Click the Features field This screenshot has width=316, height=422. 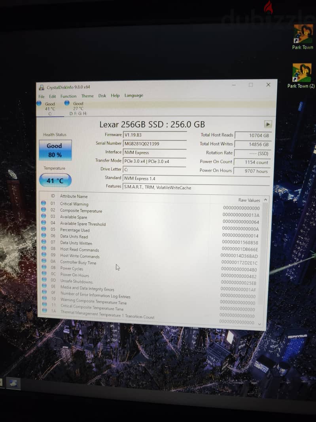coord(196,187)
